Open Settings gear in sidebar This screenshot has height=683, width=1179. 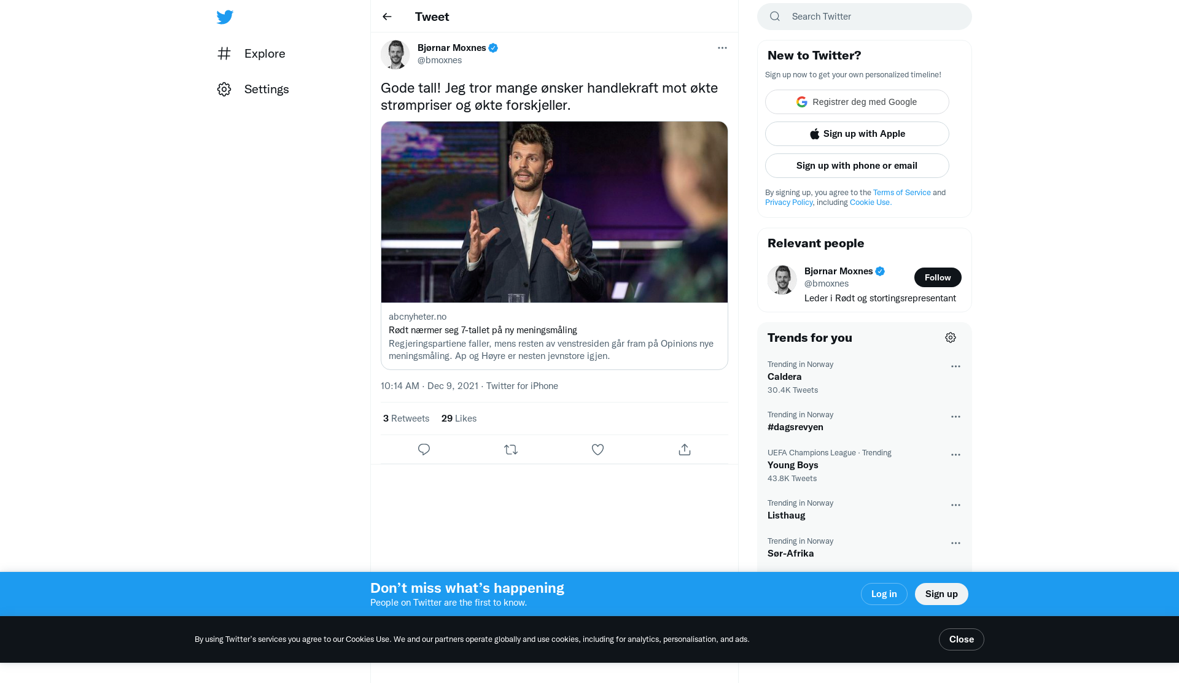click(x=224, y=89)
